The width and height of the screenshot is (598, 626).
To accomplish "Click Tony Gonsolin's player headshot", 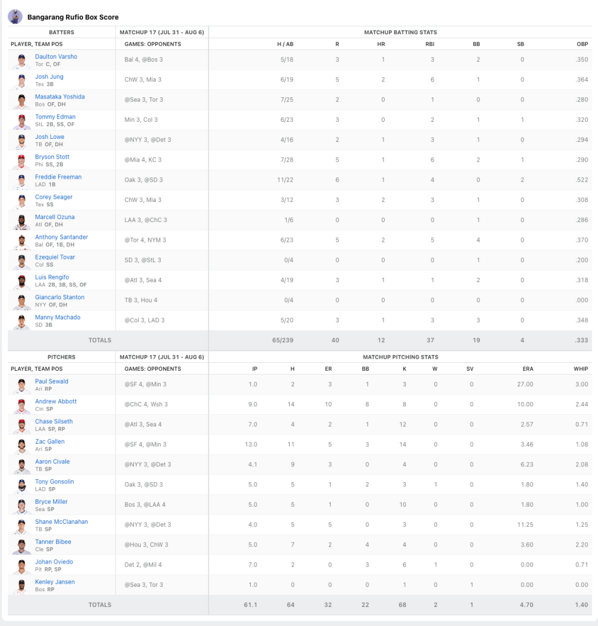I will coord(22,486).
